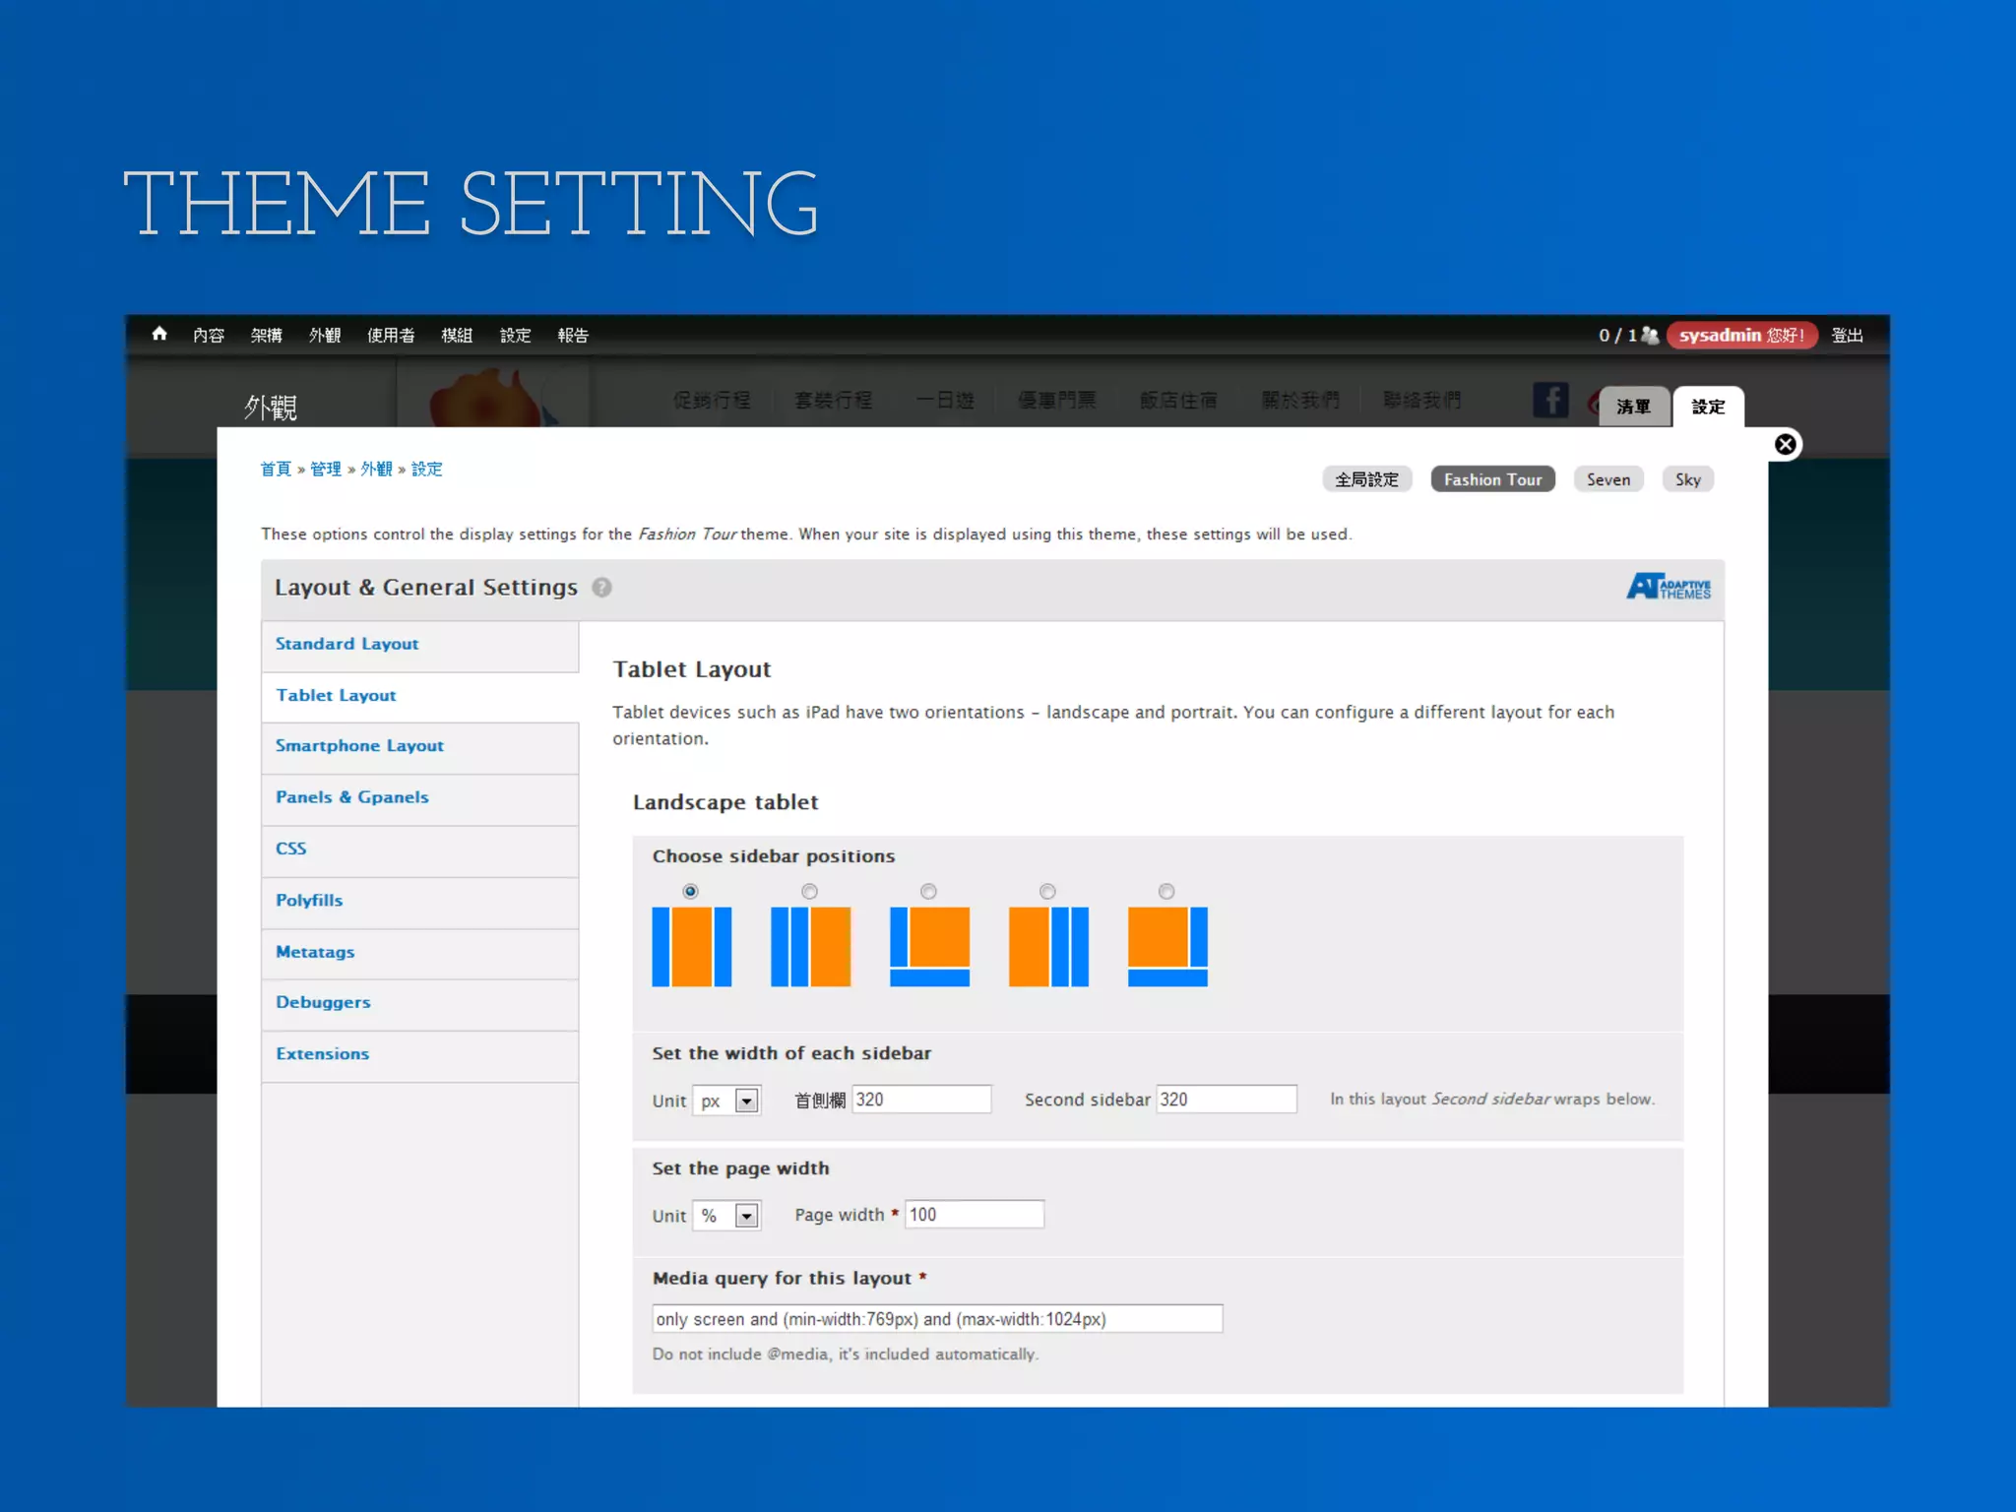Close the overlay with the X button
This screenshot has height=1512, width=2016.
pos(1785,445)
